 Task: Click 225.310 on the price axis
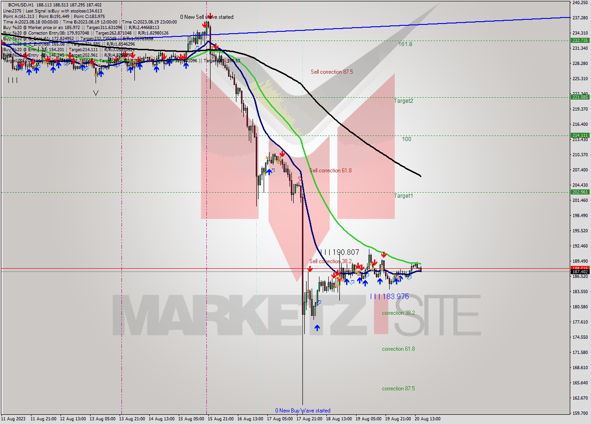click(x=580, y=78)
